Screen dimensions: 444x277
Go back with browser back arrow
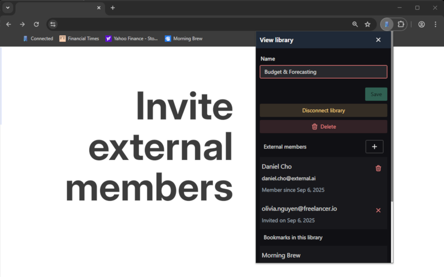click(x=9, y=24)
